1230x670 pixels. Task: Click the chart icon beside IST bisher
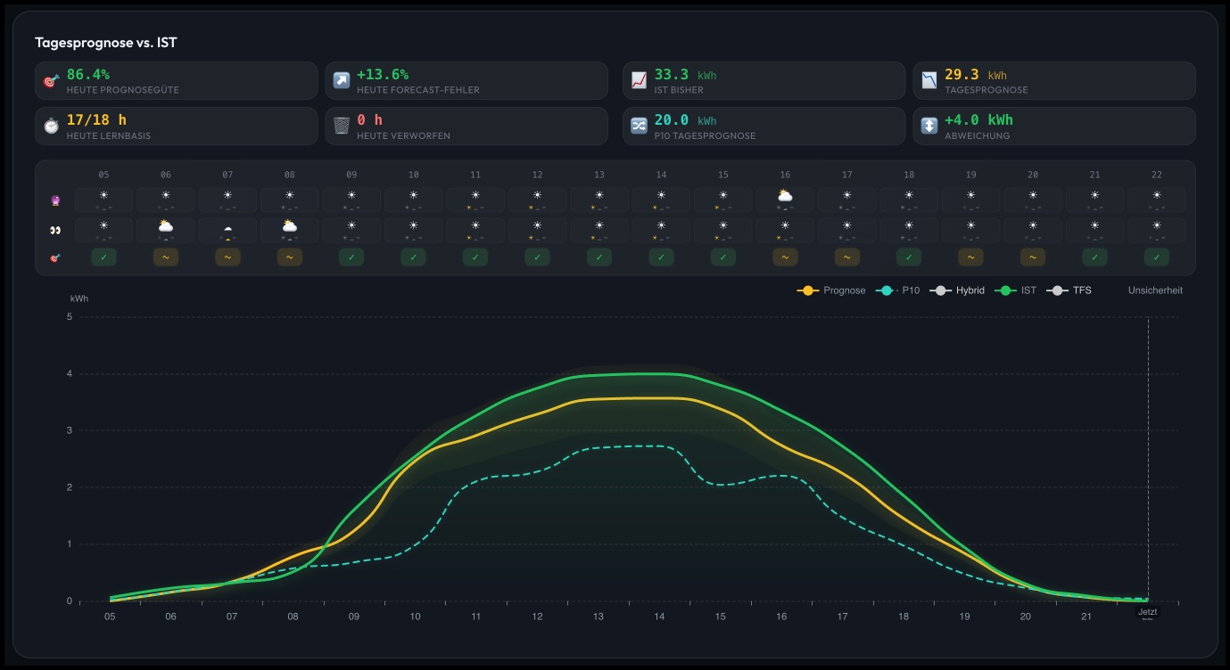(x=639, y=81)
